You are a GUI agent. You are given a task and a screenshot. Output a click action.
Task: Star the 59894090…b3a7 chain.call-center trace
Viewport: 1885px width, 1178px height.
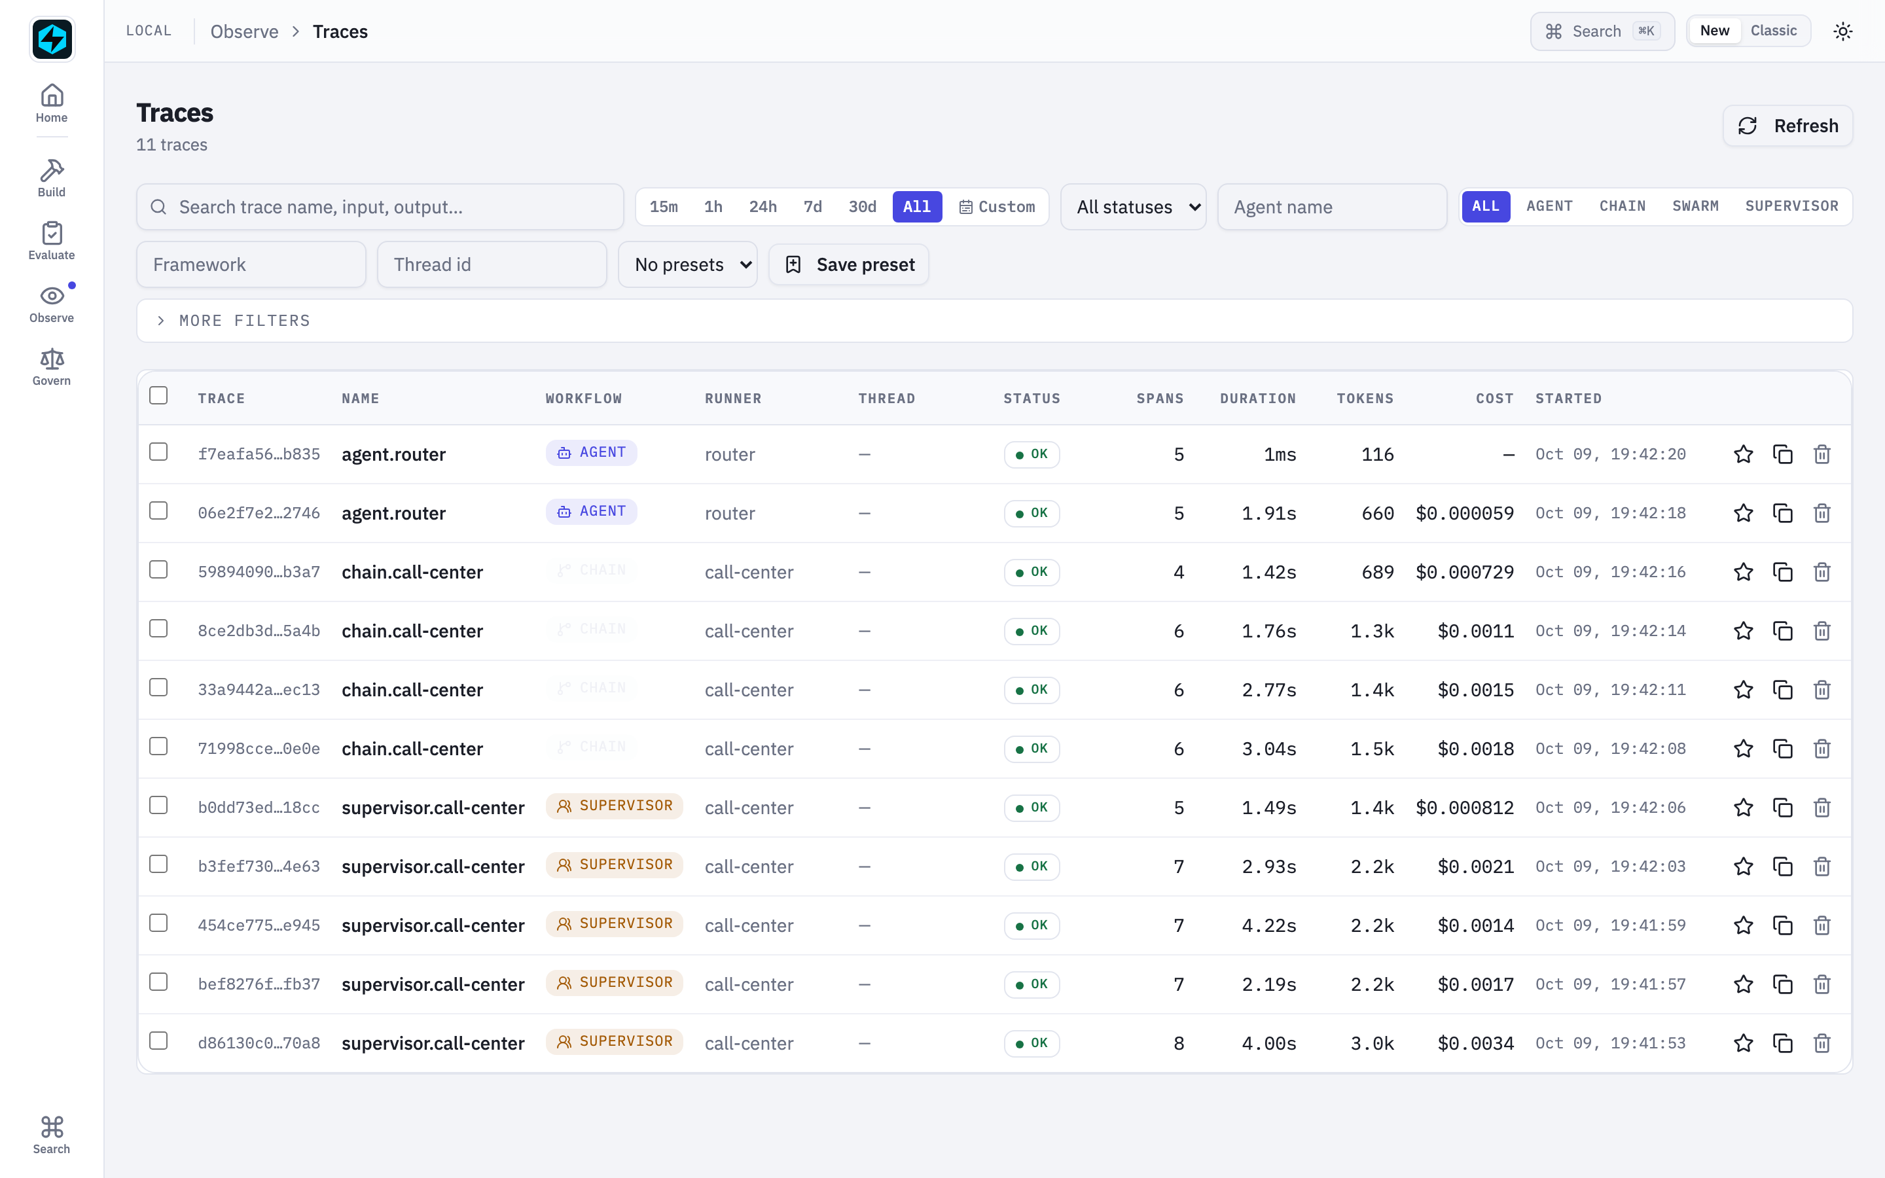point(1743,572)
